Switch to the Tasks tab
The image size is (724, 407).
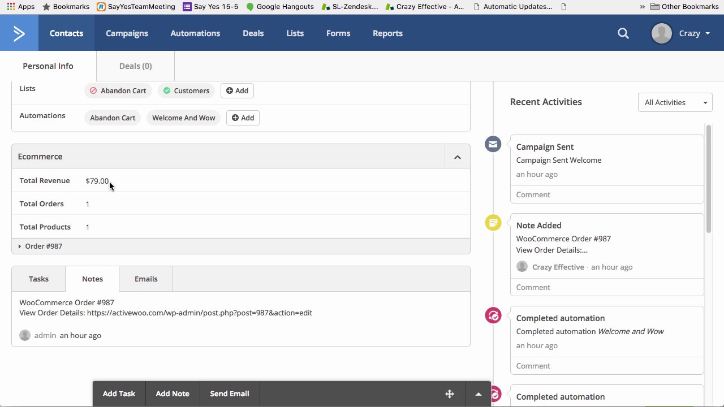pyautogui.click(x=38, y=279)
